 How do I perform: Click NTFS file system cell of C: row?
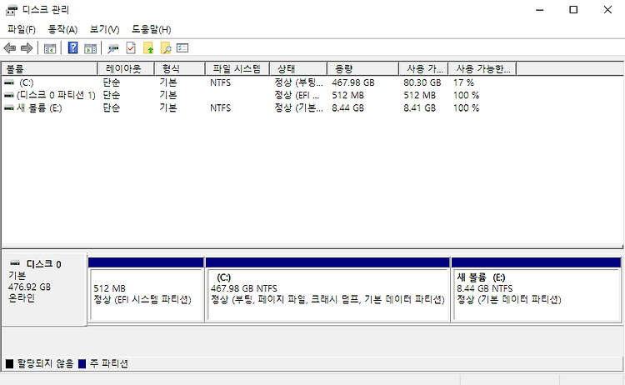(221, 82)
